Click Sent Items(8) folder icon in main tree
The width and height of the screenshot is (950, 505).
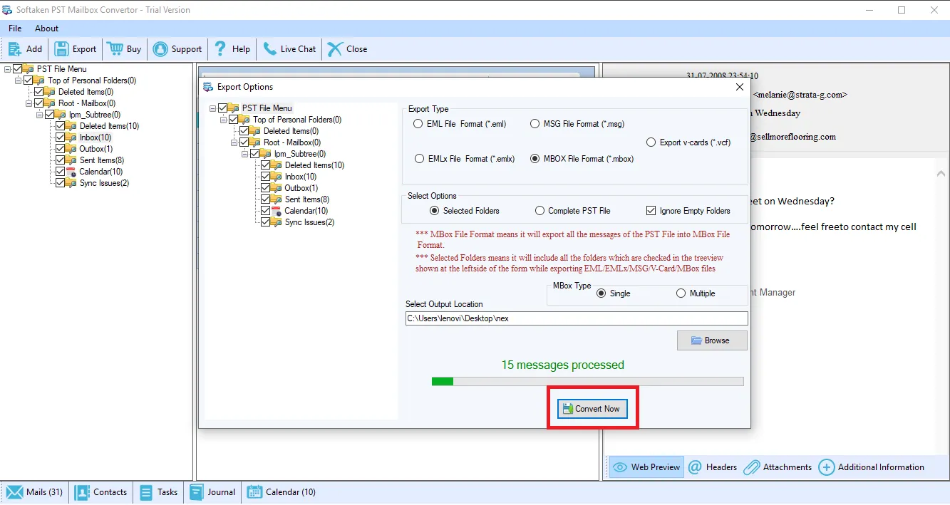[71, 160]
